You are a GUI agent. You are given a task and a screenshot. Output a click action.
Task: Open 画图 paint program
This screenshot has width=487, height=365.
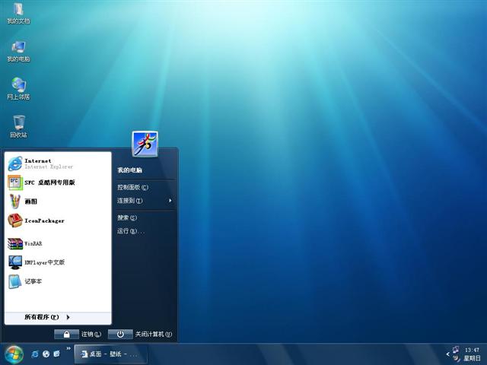(x=58, y=202)
